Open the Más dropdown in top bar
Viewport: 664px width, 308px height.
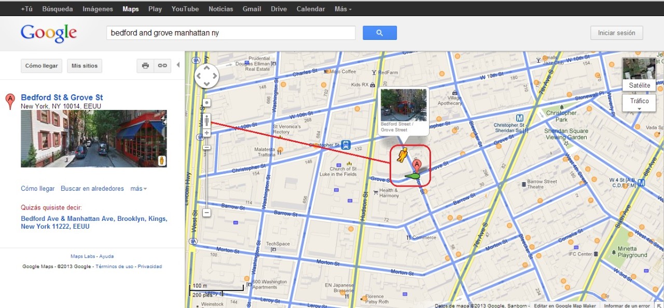[342, 9]
